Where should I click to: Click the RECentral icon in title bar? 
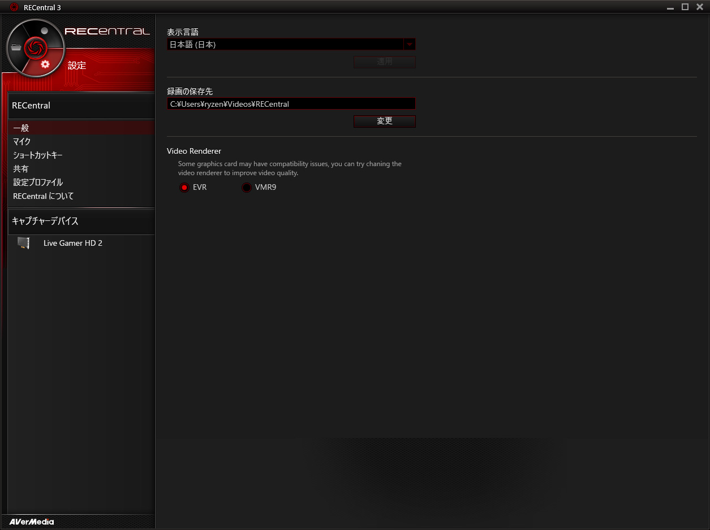(x=14, y=7)
